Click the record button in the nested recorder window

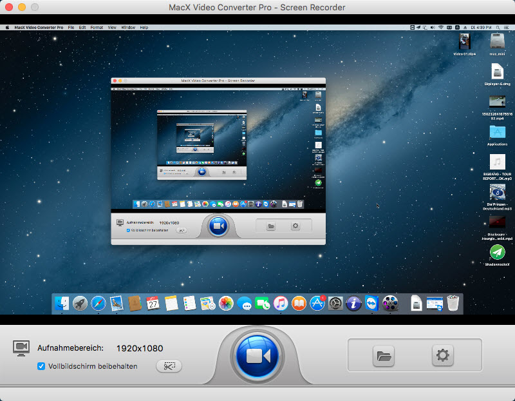[x=218, y=226]
